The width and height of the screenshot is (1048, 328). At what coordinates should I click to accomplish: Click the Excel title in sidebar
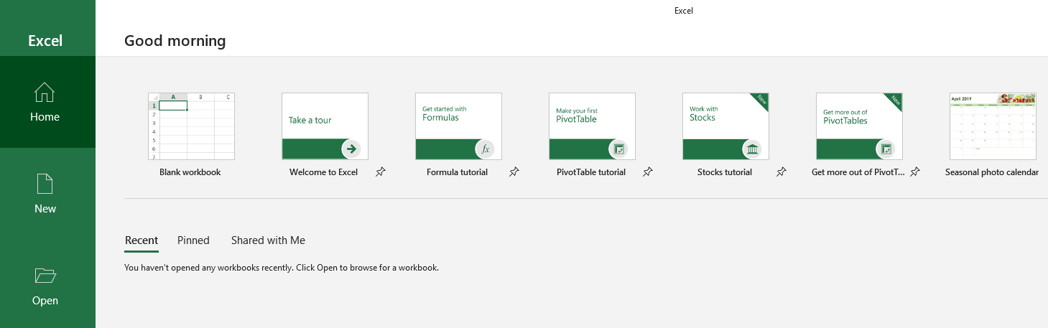[x=45, y=41]
